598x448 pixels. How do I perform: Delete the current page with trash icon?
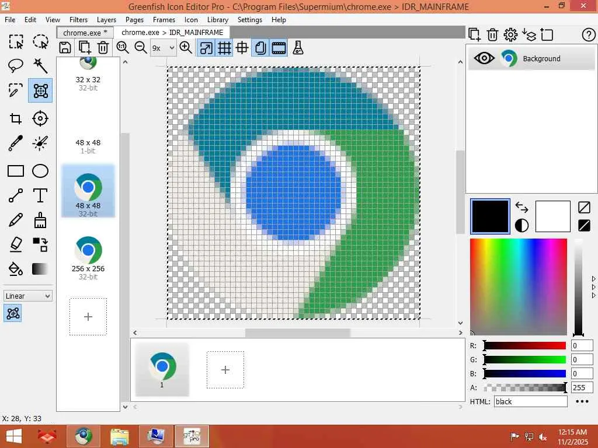[103, 48]
